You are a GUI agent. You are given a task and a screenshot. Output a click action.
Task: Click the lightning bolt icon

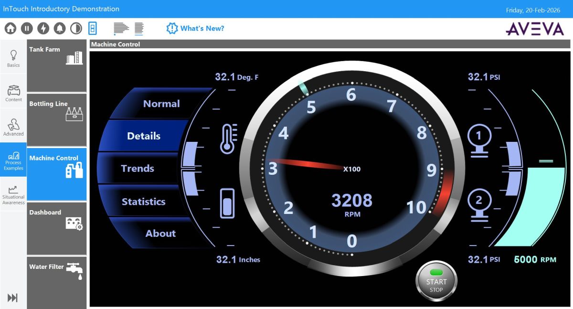(x=43, y=29)
